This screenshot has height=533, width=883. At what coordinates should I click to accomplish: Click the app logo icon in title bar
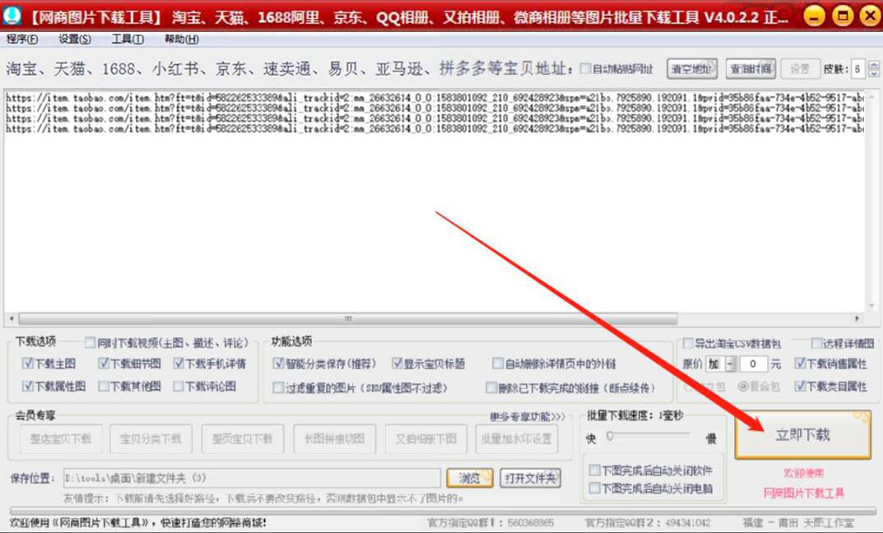click(12, 15)
